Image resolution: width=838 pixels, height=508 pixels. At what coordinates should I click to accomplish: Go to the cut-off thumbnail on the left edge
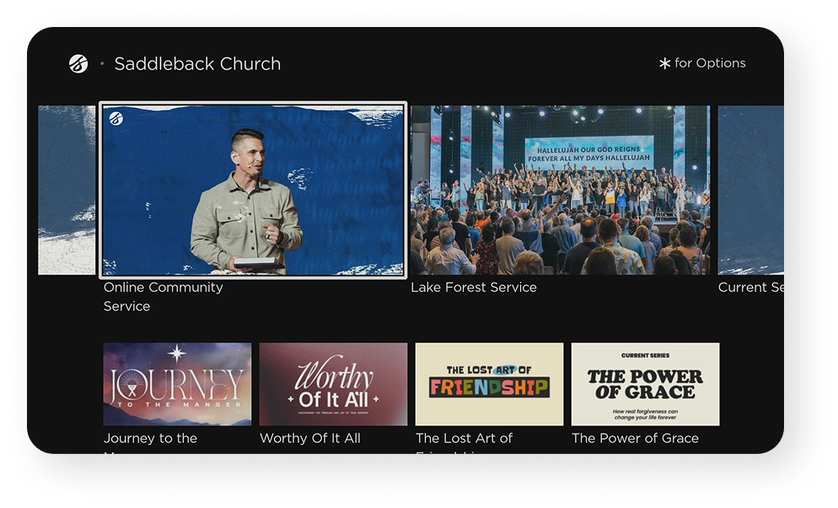[x=67, y=190]
